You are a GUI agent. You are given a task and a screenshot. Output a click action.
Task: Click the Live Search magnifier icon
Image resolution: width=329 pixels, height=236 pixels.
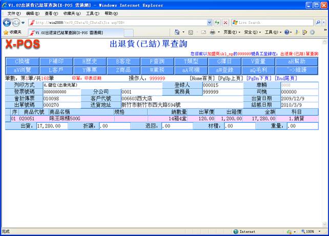[318, 23]
